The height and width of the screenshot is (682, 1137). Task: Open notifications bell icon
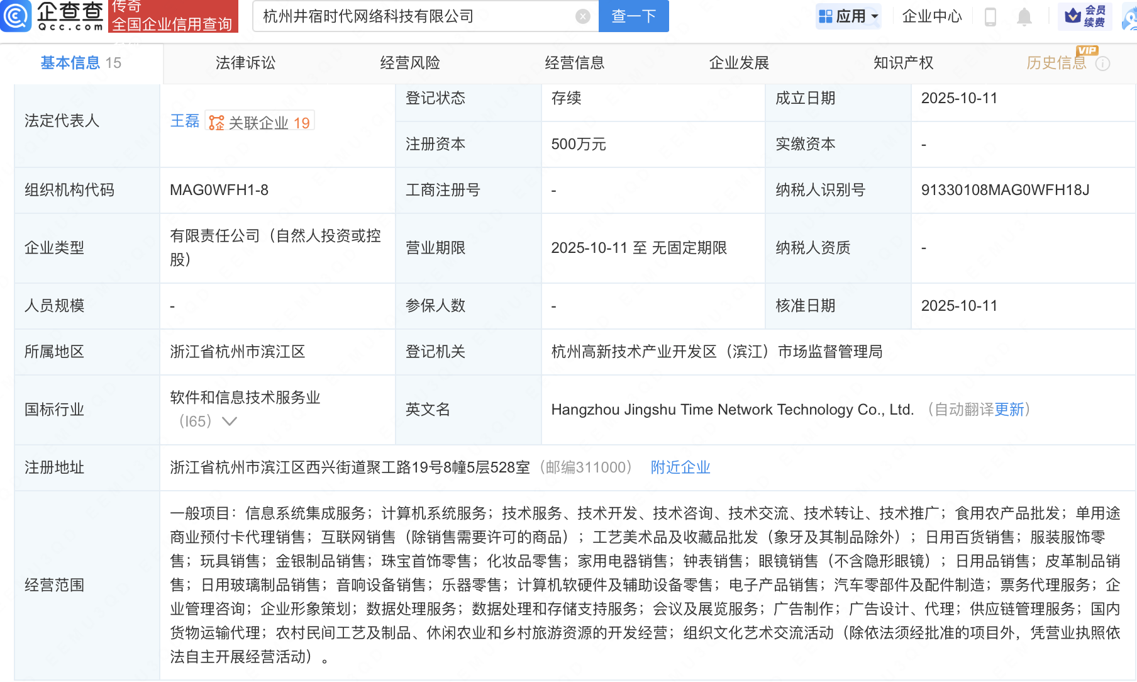pyautogui.click(x=1024, y=16)
